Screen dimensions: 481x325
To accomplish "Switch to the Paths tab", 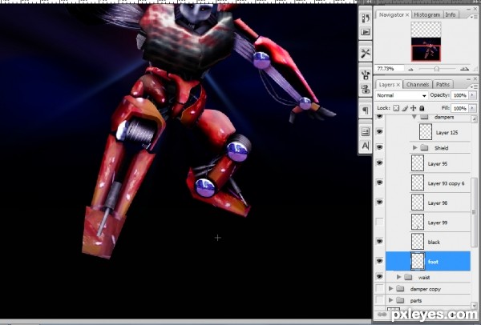I will tap(443, 85).
